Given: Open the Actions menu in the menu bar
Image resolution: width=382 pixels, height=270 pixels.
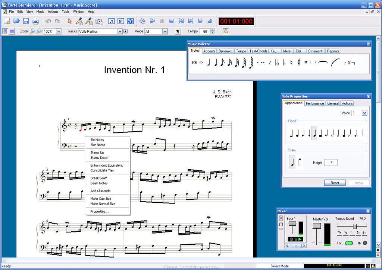Looking at the screenshot, I should [53, 12].
